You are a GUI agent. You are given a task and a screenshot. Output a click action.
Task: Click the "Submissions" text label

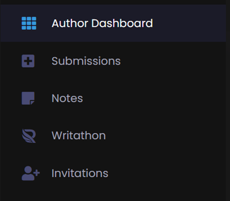(86, 61)
